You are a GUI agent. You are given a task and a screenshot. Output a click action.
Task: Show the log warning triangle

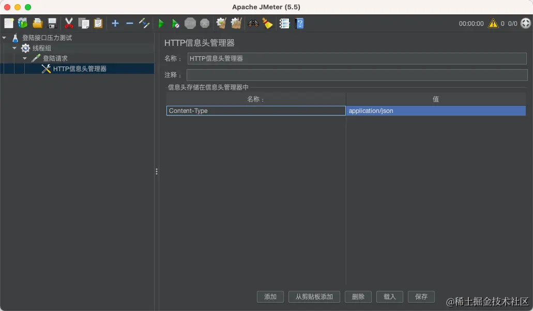(x=493, y=23)
